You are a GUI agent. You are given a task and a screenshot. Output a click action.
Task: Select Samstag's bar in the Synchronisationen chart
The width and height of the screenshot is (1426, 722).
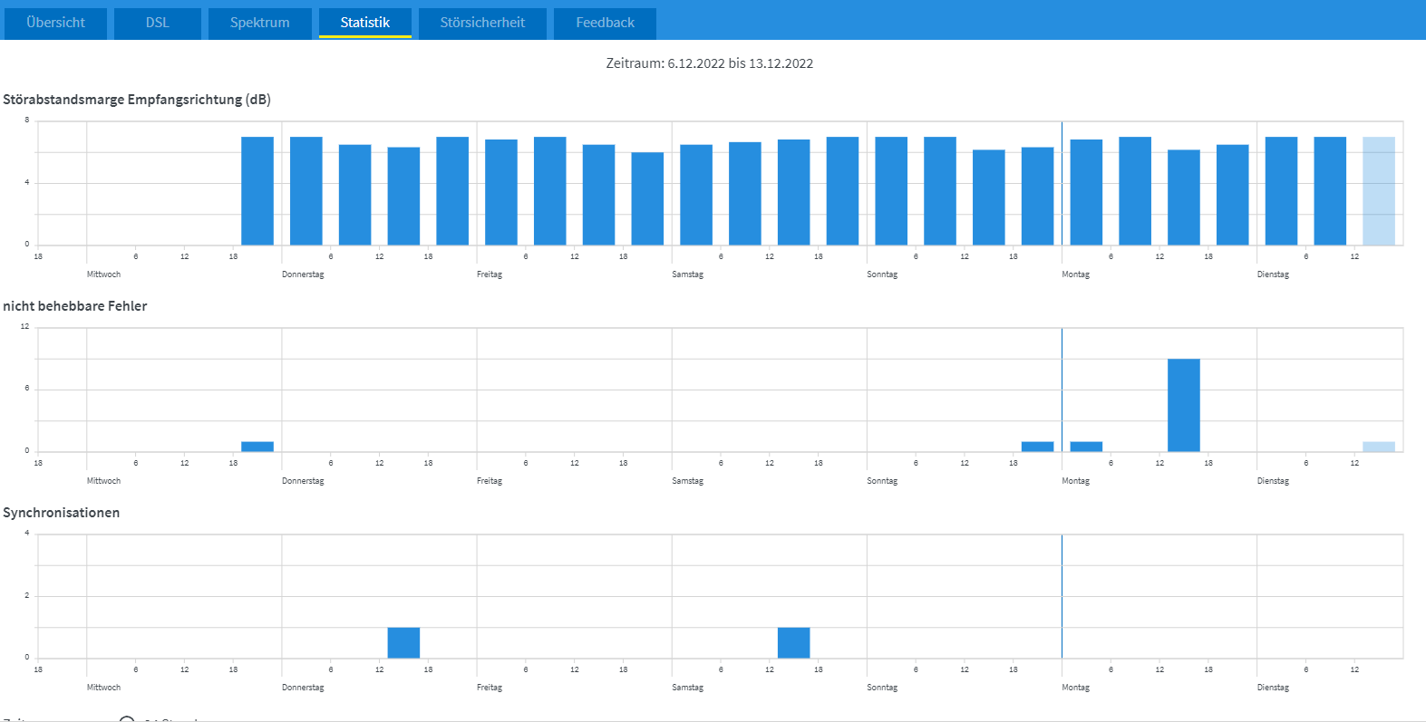[794, 642]
